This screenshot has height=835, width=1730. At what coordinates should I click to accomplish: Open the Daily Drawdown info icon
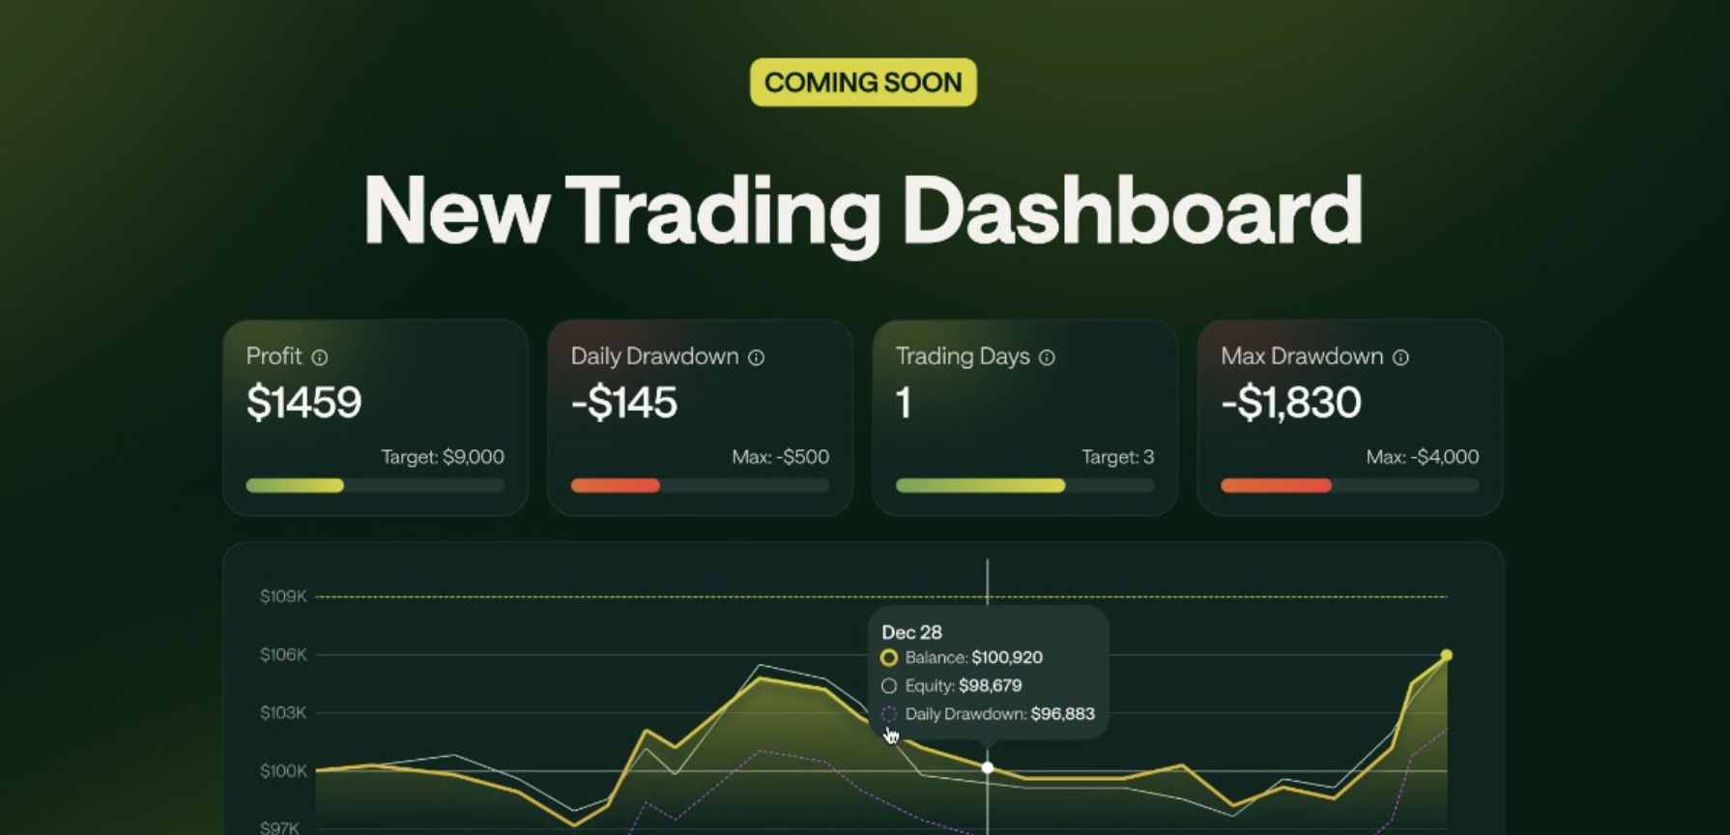pos(757,358)
